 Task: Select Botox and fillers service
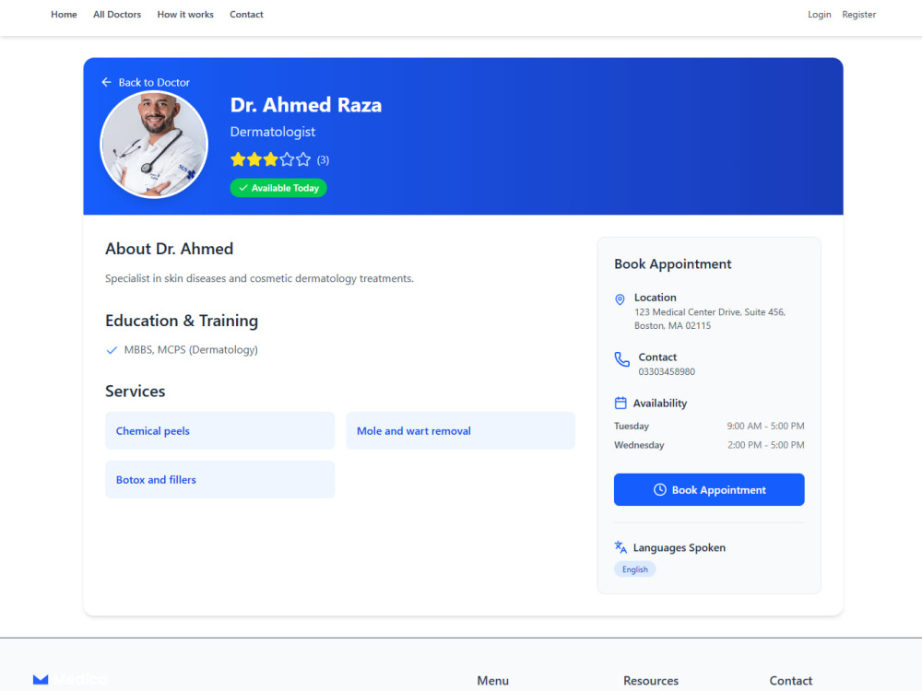point(220,479)
